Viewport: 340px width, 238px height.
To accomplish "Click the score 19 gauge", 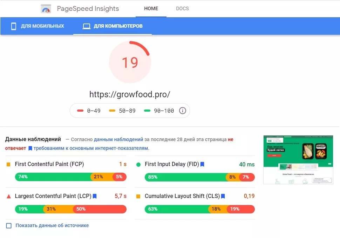I will [x=130, y=62].
